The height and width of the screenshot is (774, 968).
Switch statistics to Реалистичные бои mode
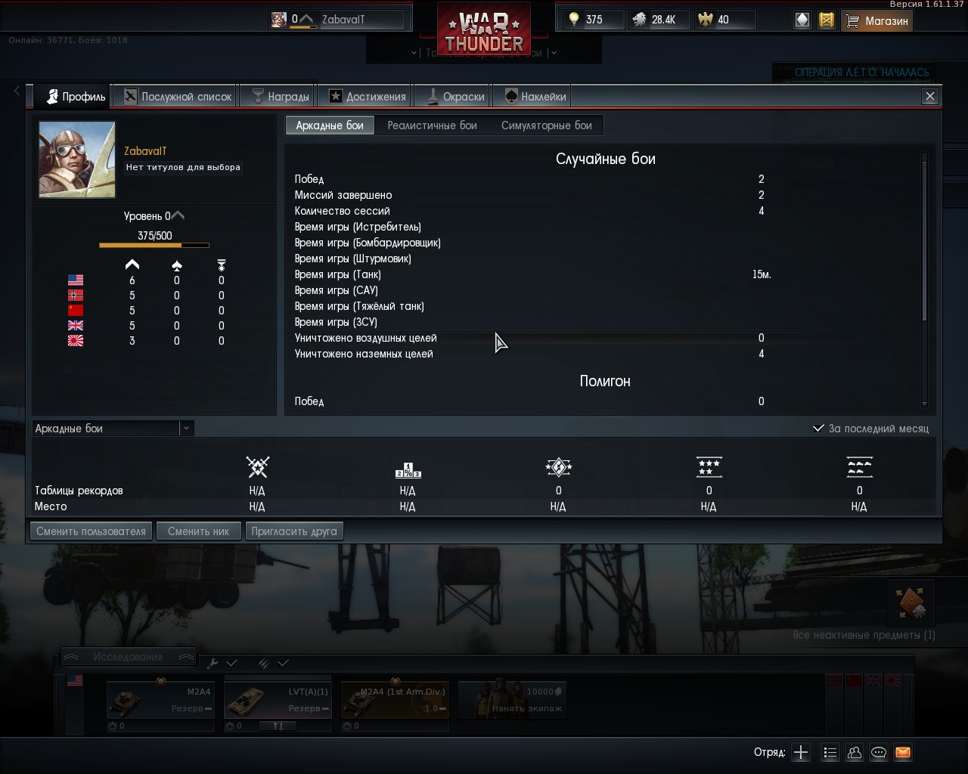pos(433,125)
